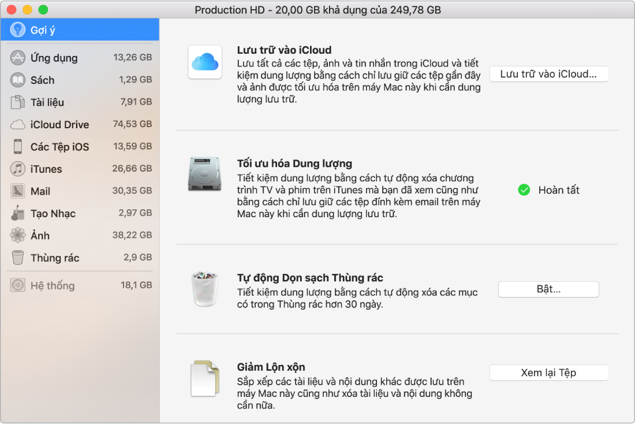Click the Các Tệp iOS device icon
The height and width of the screenshot is (424, 635).
18,147
